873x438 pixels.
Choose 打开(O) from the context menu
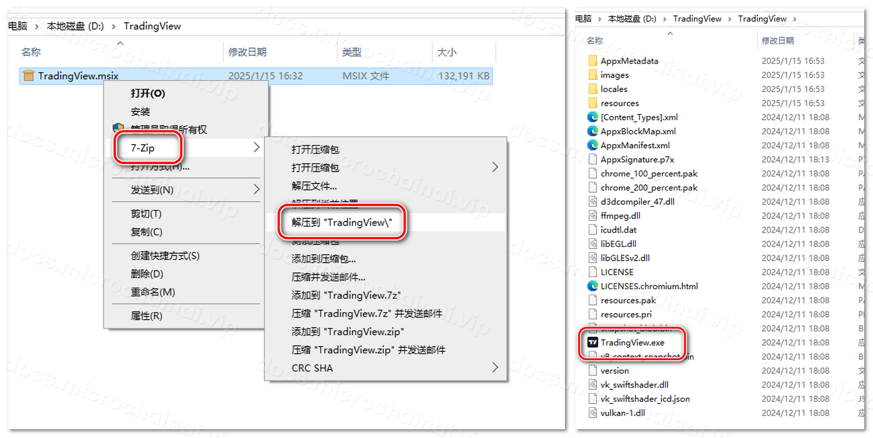(148, 94)
